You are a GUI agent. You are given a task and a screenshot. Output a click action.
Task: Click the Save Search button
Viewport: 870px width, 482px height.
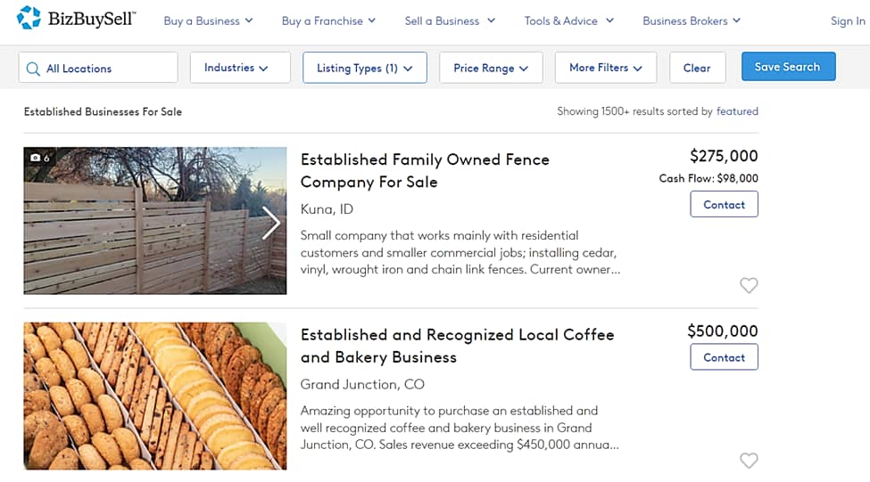tap(787, 67)
